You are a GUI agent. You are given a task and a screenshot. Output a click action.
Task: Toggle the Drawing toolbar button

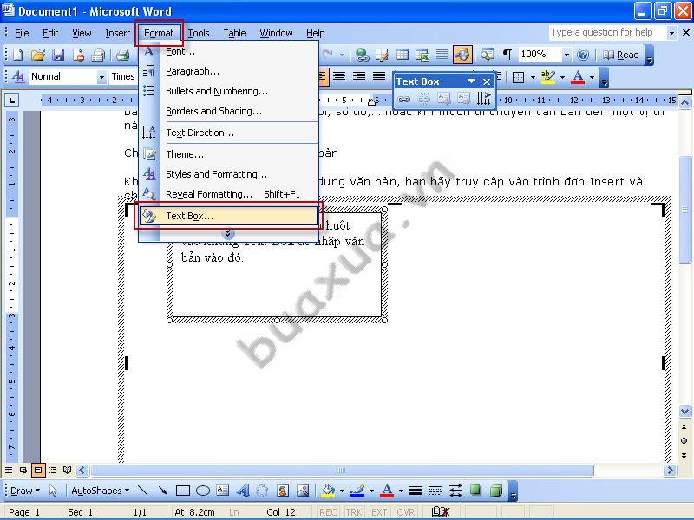pyautogui.click(x=462, y=55)
